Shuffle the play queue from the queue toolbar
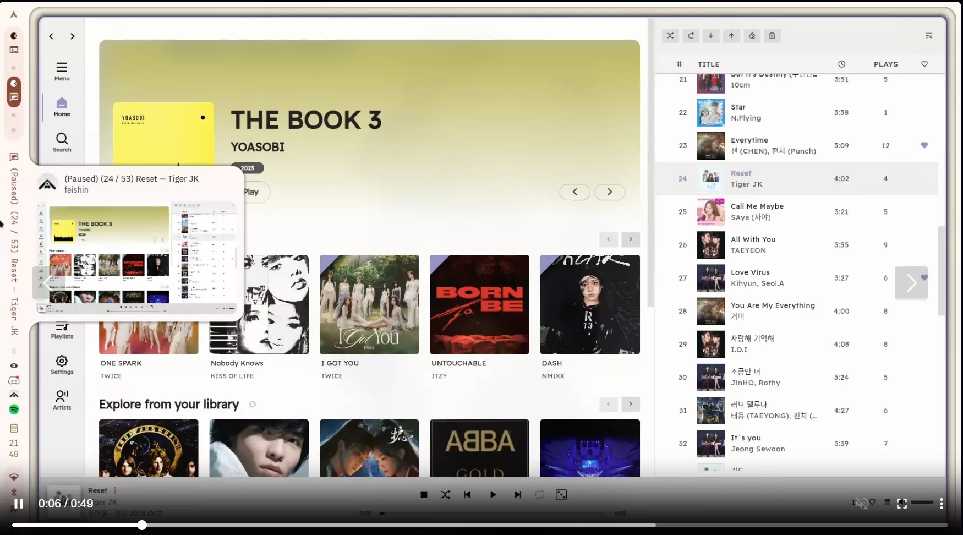 click(x=670, y=36)
